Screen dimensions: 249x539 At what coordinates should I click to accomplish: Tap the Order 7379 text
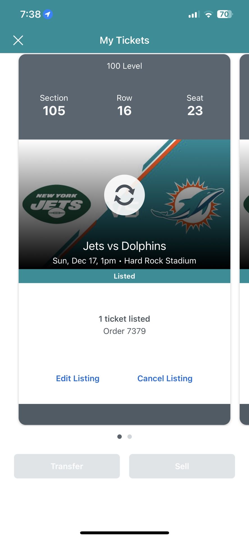point(124,331)
